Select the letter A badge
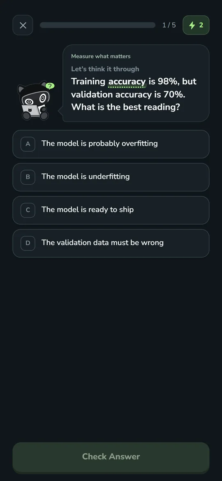 (x=28, y=144)
